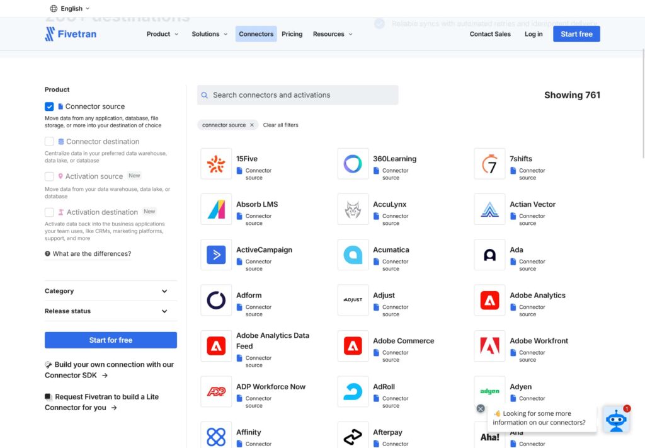Go to the Pricing nav item
Screen dimensions: 645x448
coord(292,34)
